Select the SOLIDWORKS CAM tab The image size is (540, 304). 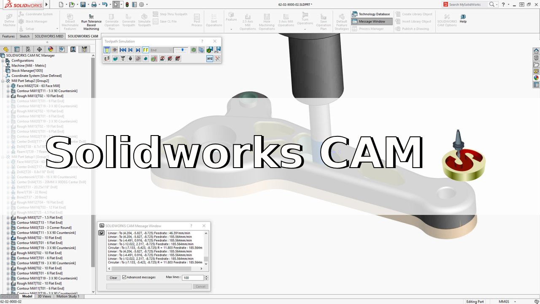click(83, 36)
